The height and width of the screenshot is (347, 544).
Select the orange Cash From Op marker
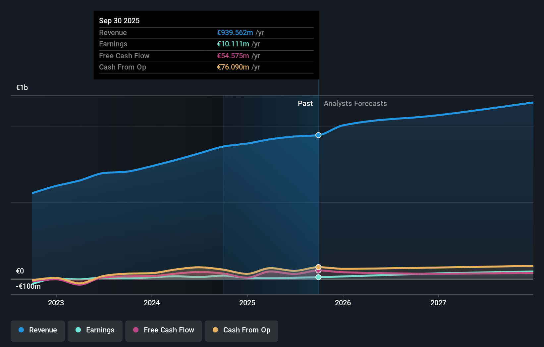point(318,267)
